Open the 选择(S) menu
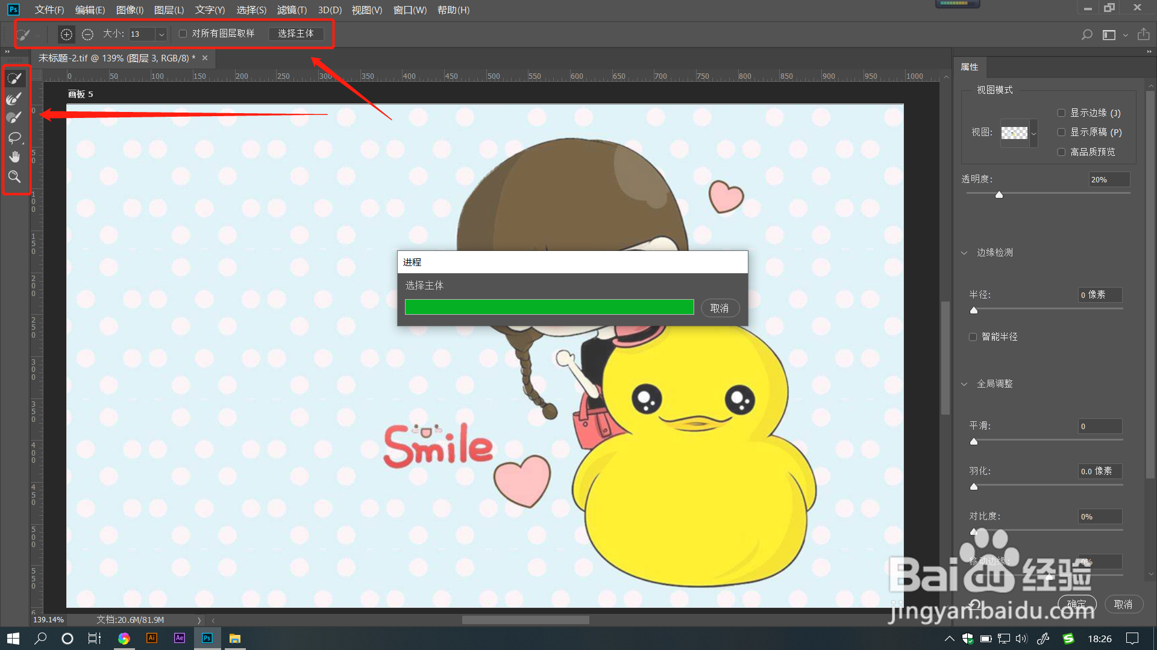 click(251, 10)
